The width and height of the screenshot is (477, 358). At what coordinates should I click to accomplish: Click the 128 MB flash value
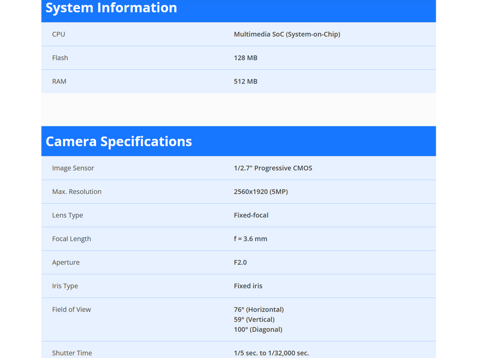pyautogui.click(x=246, y=58)
